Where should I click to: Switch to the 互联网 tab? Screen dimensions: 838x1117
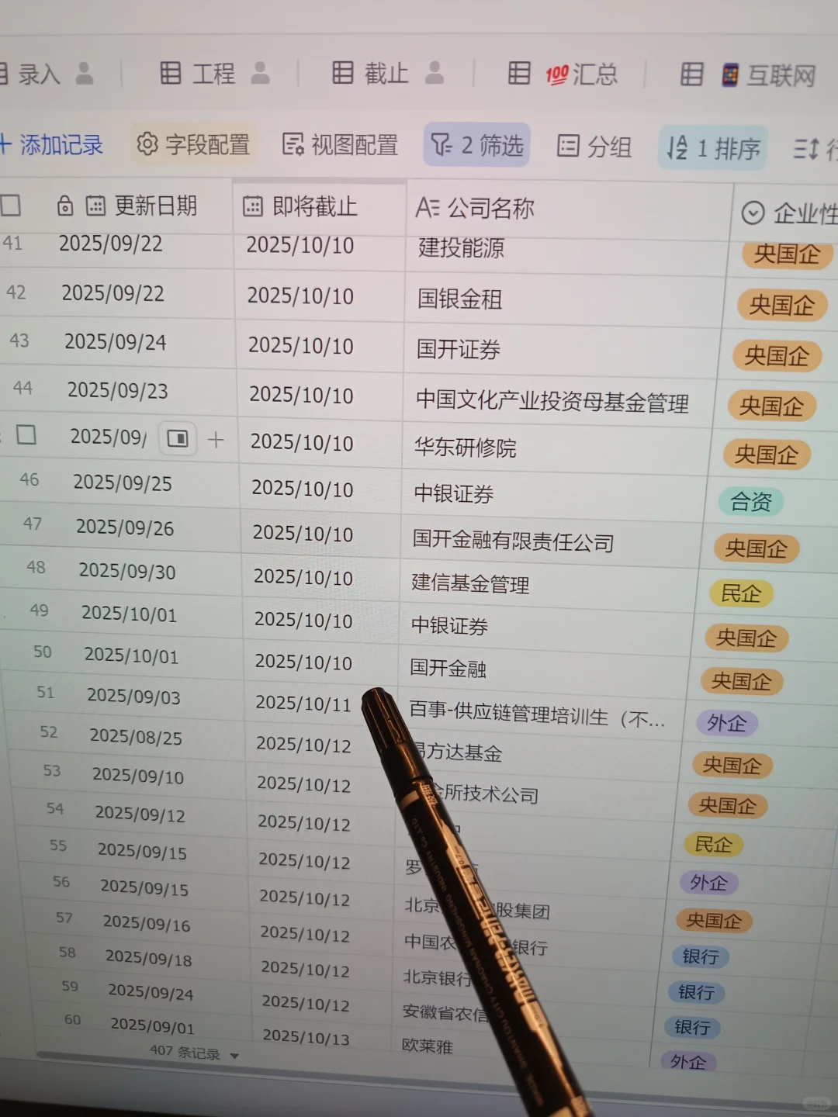coord(749,75)
